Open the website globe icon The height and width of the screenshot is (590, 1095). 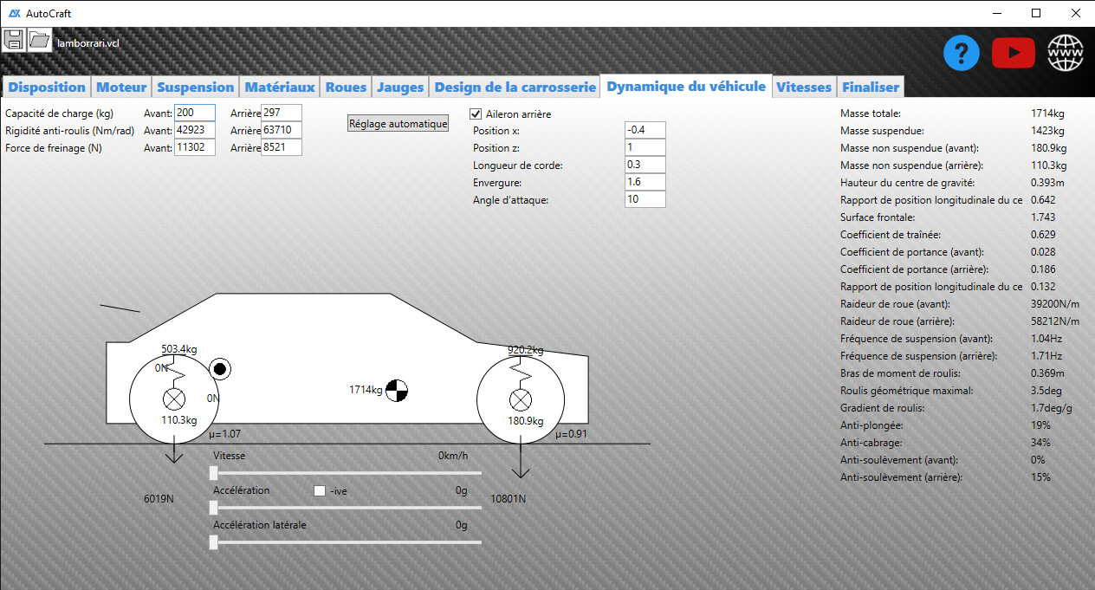tap(1066, 54)
